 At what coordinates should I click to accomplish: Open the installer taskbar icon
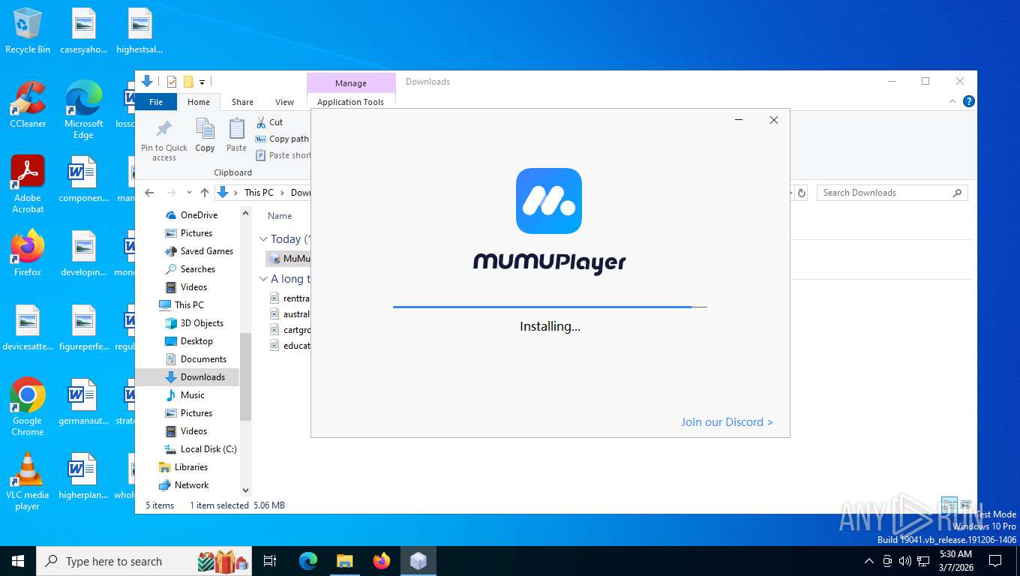(418, 561)
